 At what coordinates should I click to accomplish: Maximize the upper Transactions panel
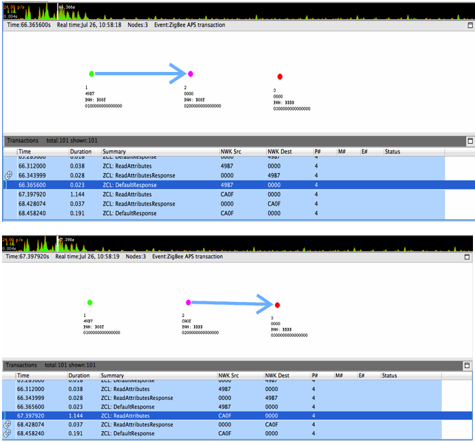click(470, 141)
